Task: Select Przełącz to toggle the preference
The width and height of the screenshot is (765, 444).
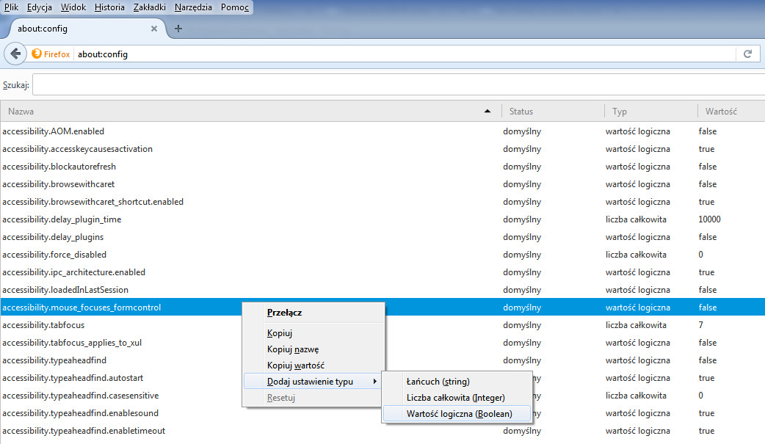Action: tap(285, 312)
